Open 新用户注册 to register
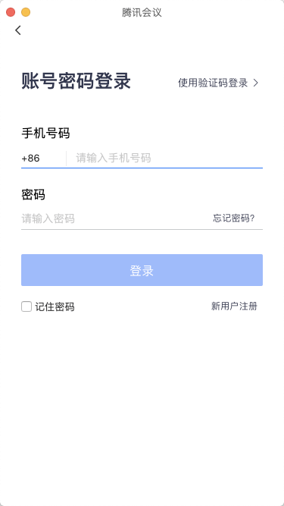This screenshot has width=284, height=506. pyautogui.click(x=234, y=306)
